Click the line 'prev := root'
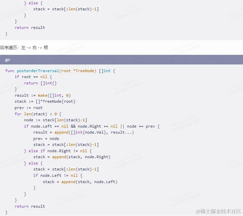This screenshot has width=243, height=216. coord(29,108)
